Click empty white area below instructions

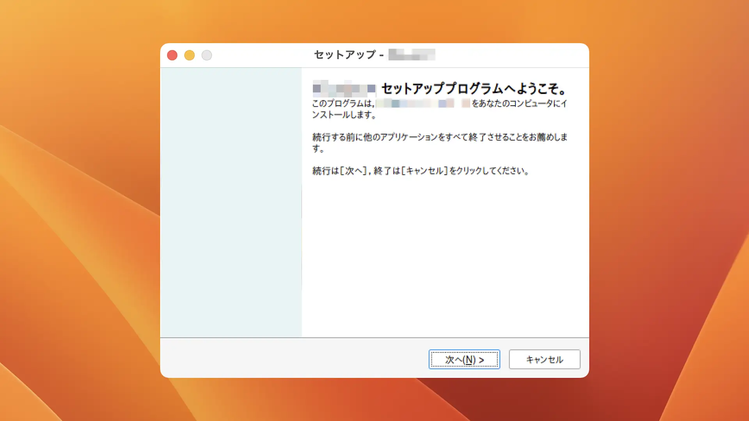coord(445,253)
